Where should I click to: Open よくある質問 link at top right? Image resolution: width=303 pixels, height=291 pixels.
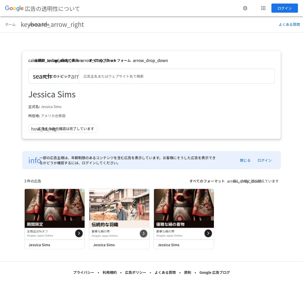click(289, 25)
